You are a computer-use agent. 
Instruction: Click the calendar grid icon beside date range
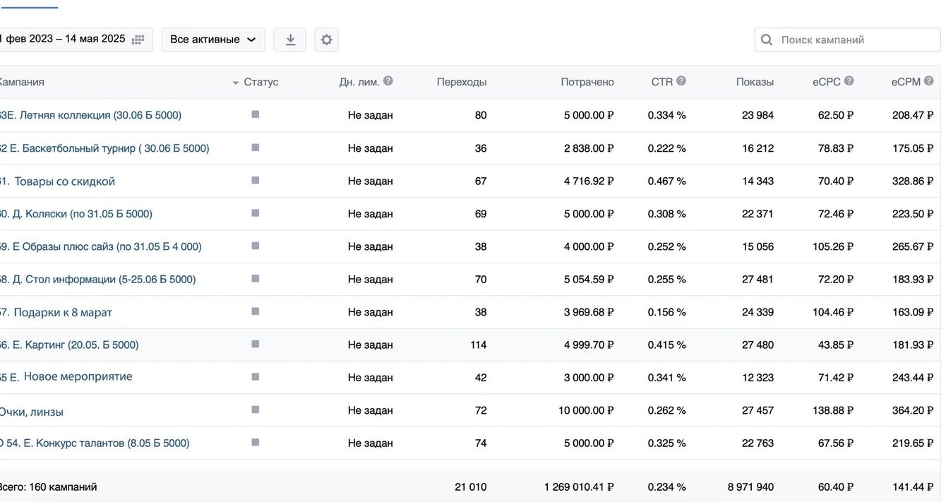tap(138, 40)
